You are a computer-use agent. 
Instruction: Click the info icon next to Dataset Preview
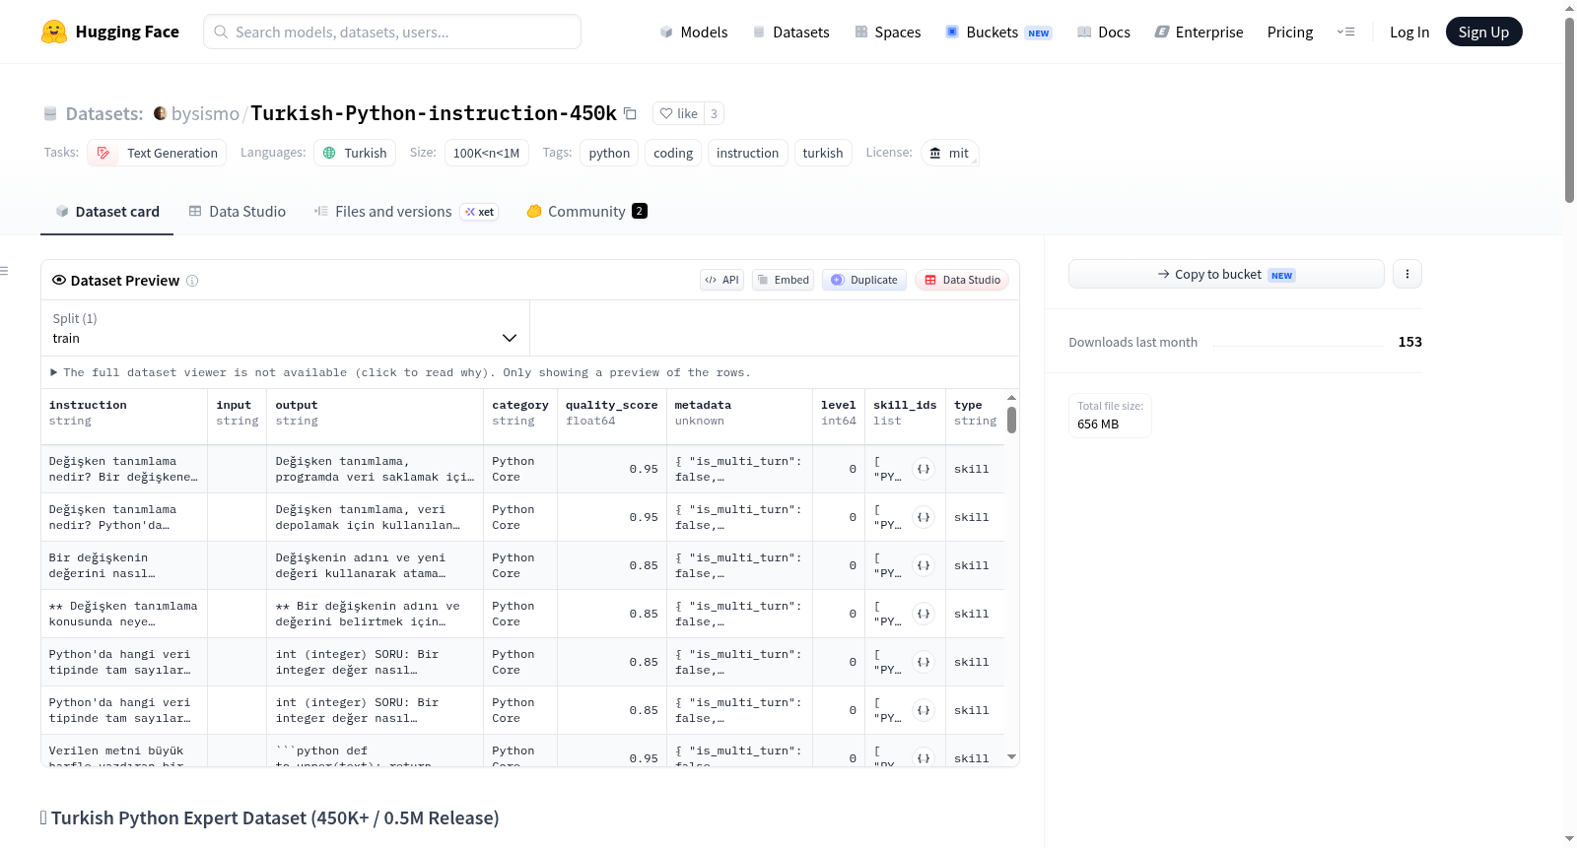pos(192,281)
